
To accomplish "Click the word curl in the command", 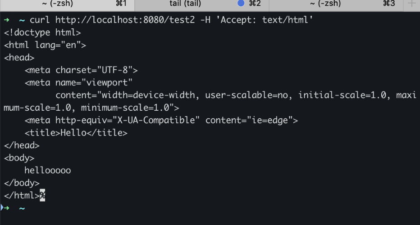I will click(40, 20).
